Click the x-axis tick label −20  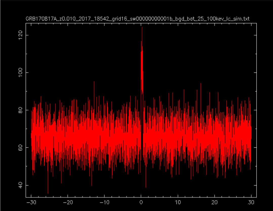click(x=68, y=202)
